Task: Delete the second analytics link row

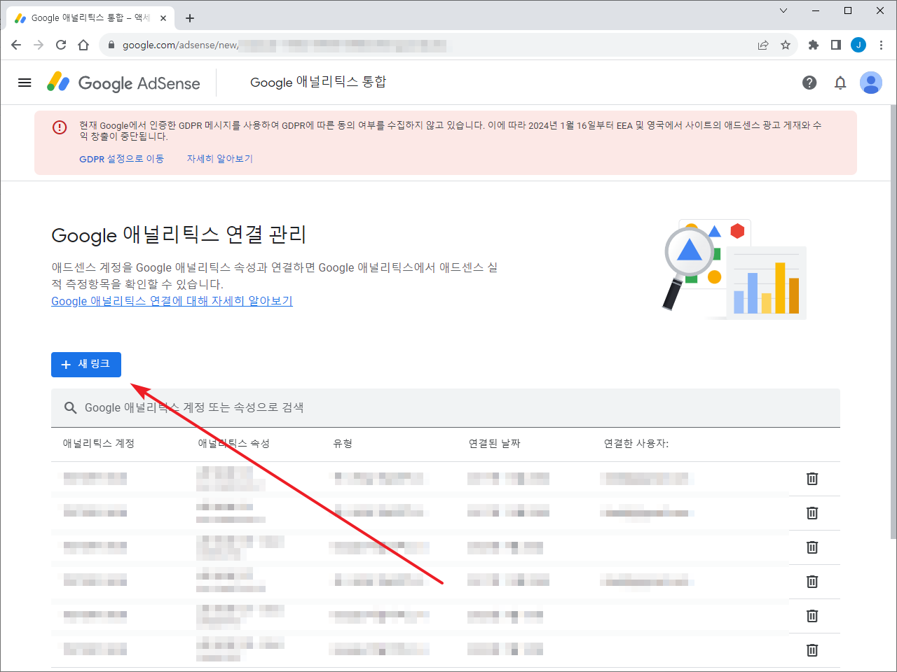Action: click(x=812, y=513)
